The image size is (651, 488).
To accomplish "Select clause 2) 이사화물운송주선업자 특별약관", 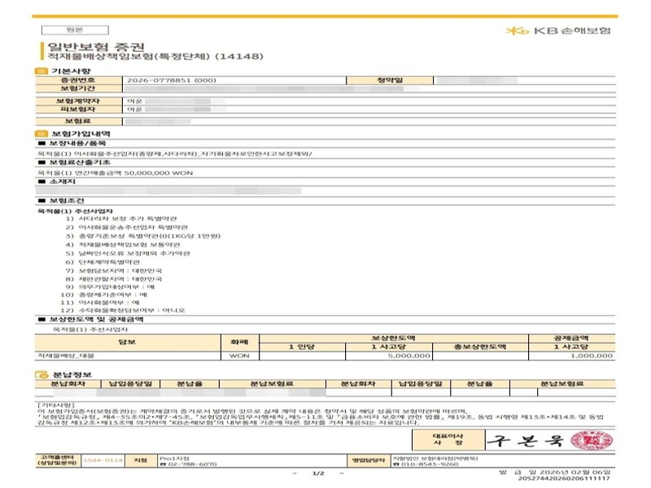I will [127, 228].
